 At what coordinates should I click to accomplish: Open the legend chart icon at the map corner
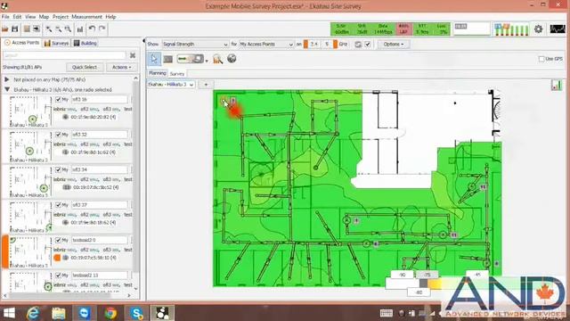click(557, 86)
